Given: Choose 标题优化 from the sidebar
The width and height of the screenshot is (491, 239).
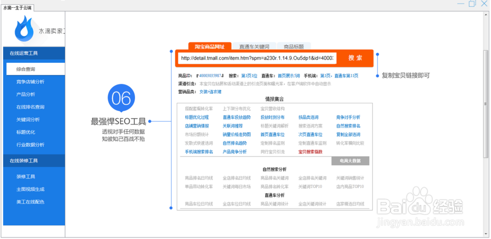Looking at the screenshot, I should (26, 132).
